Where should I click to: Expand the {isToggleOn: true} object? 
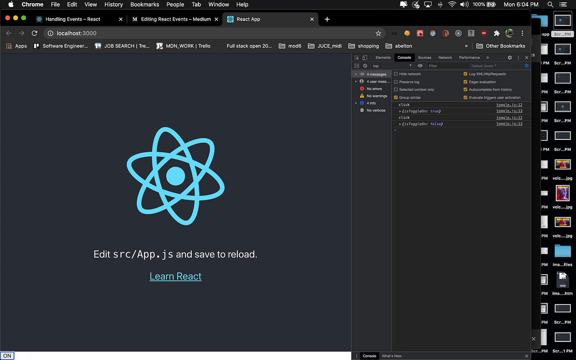coord(400,111)
